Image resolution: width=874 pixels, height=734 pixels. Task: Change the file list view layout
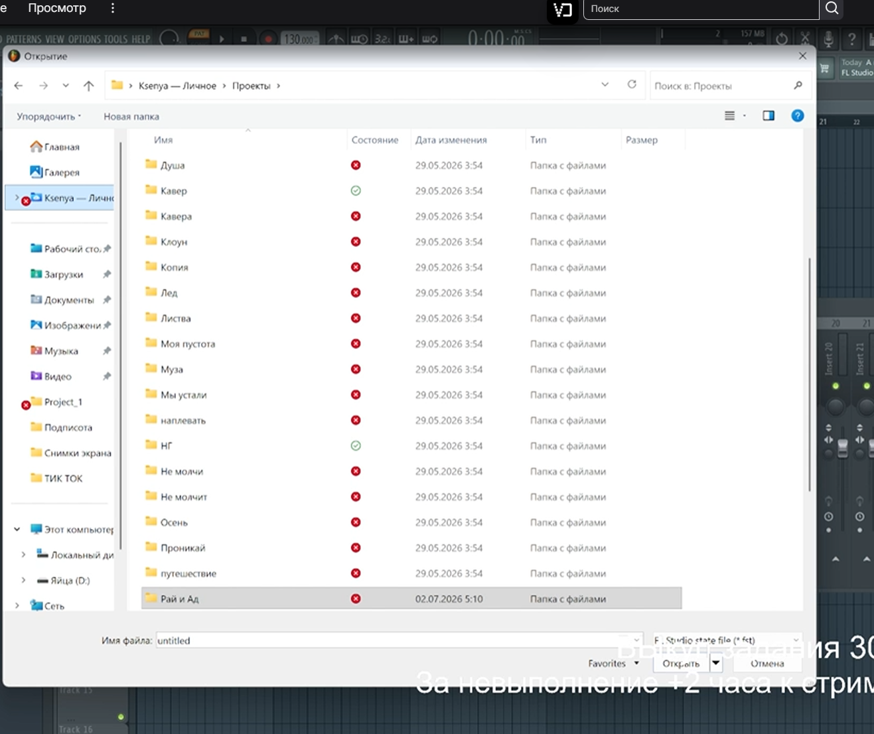pos(730,115)
